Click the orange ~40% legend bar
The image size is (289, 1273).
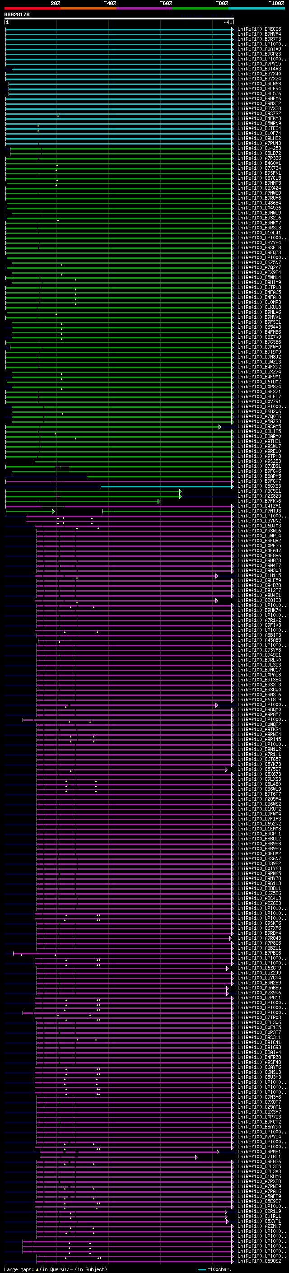tap(89, 8)
